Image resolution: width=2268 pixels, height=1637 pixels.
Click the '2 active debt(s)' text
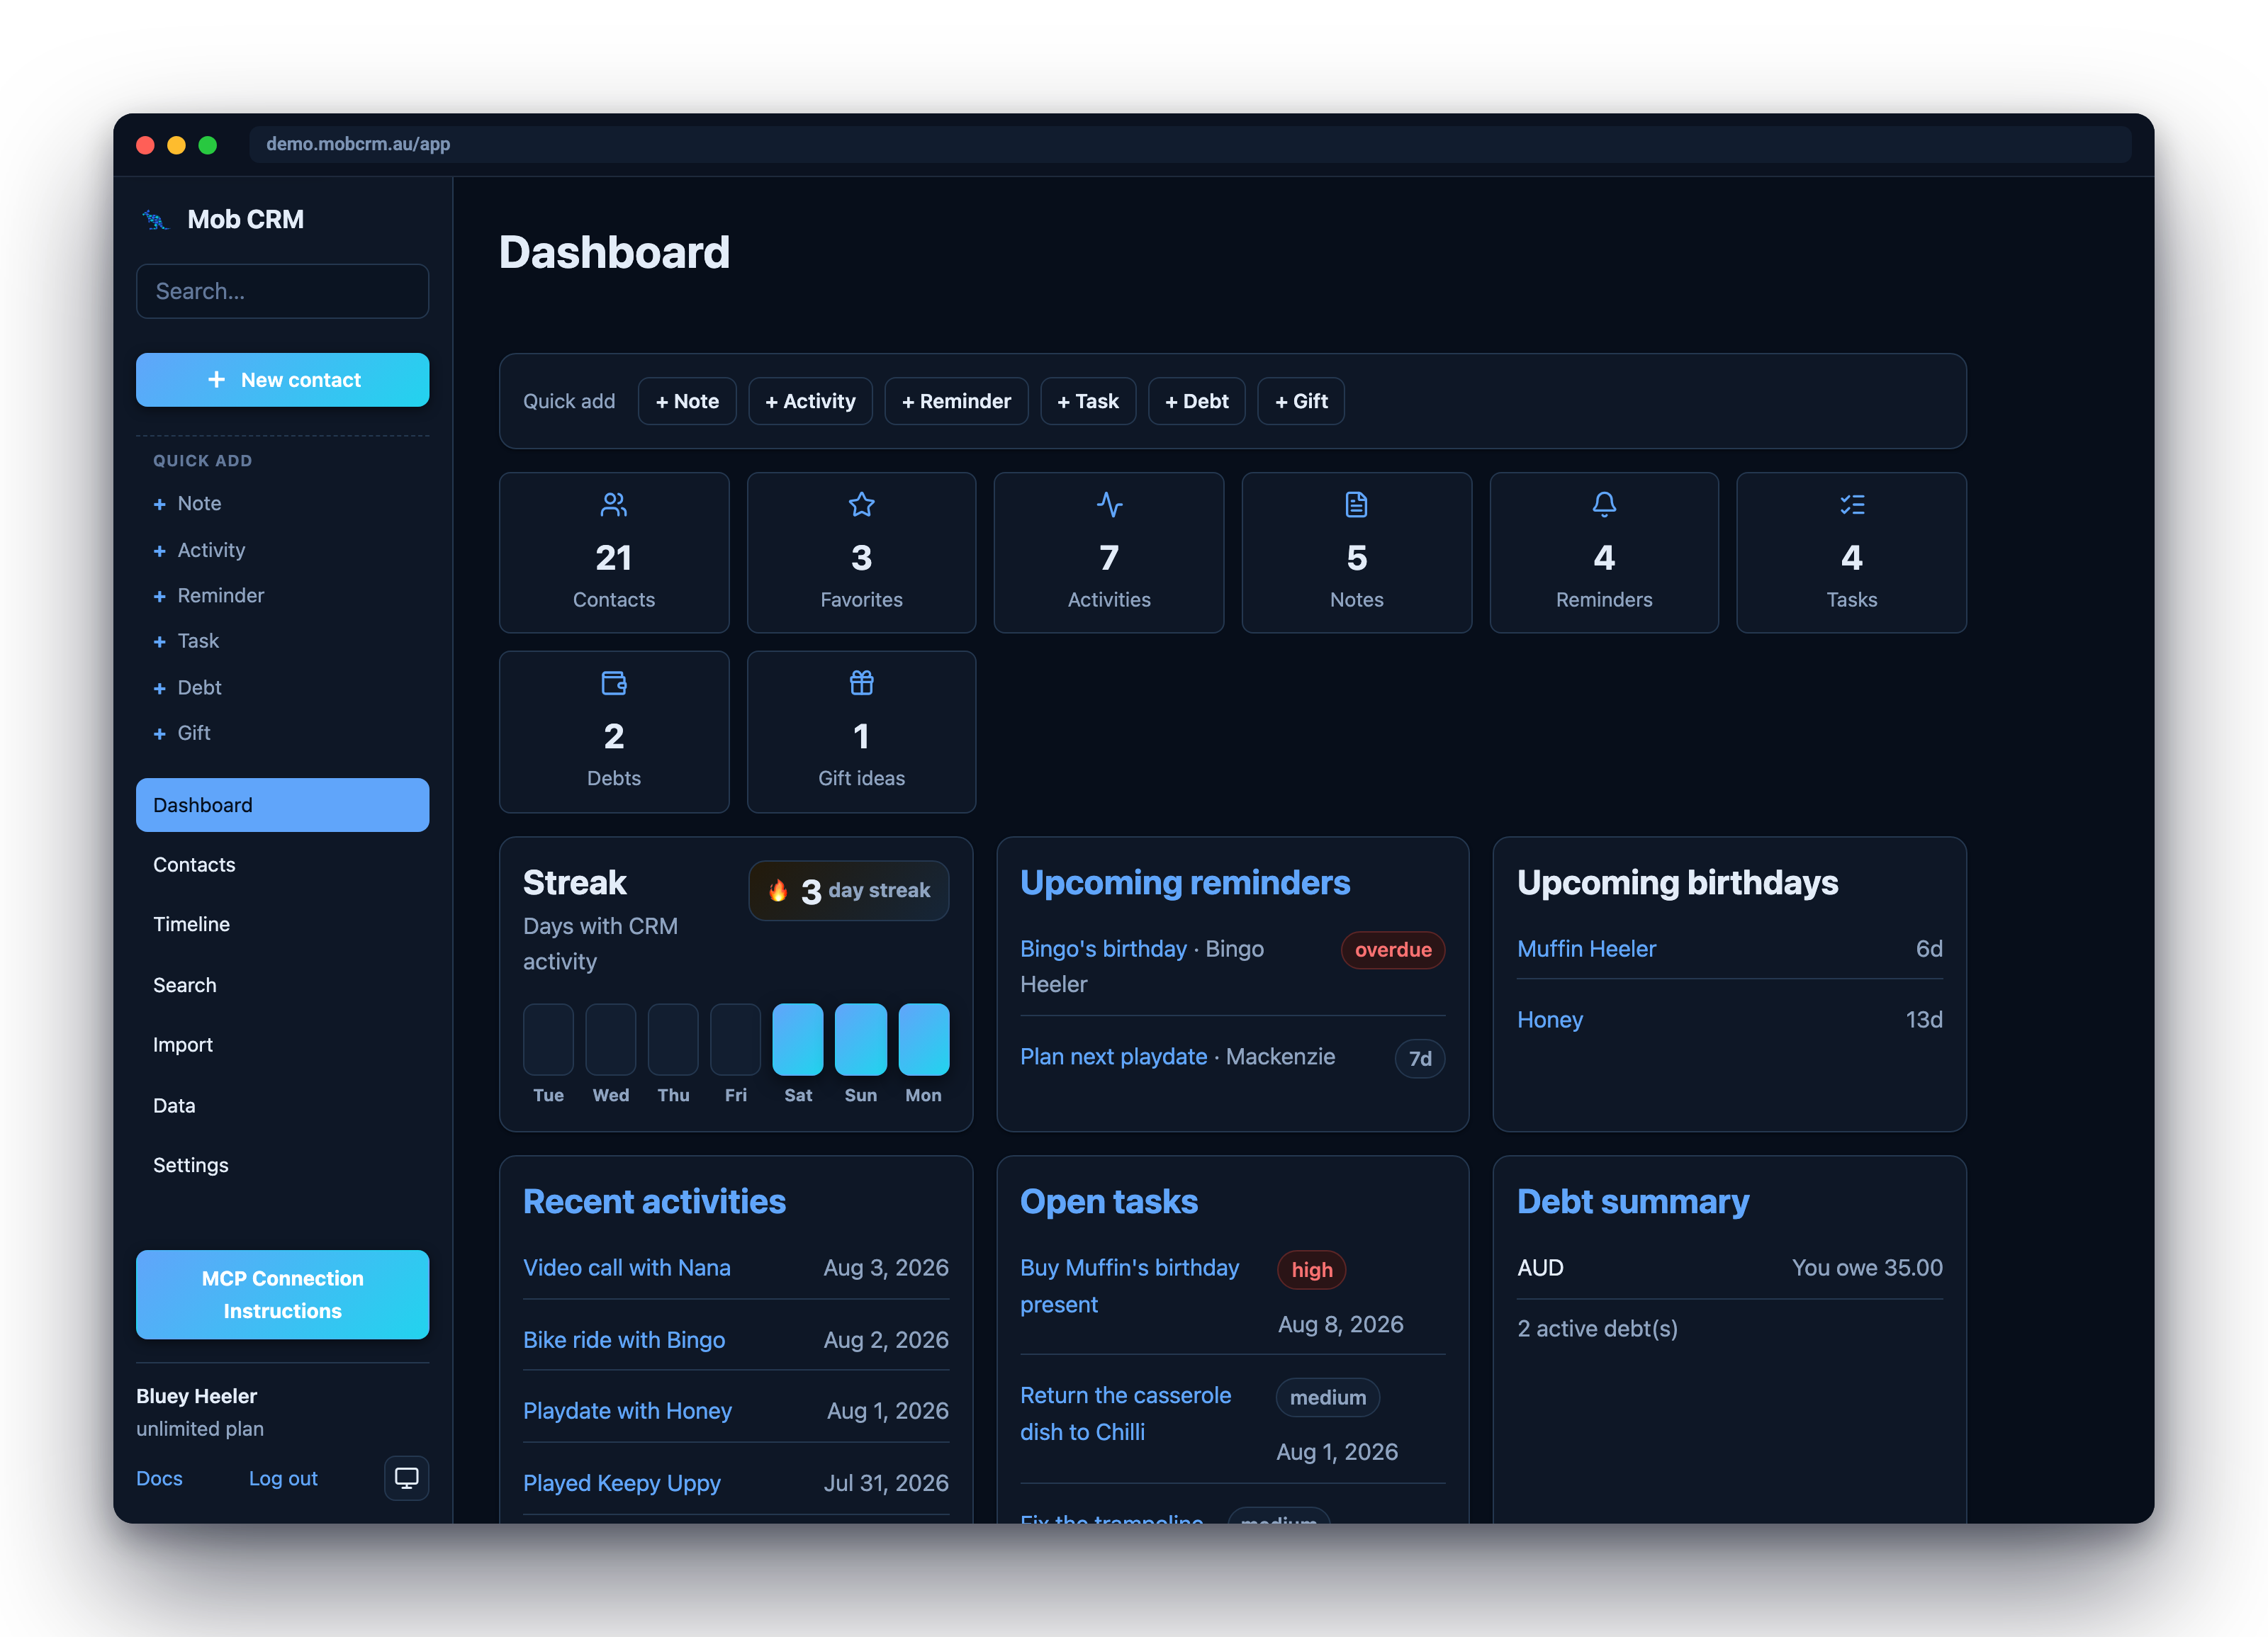[1597, 1329]
